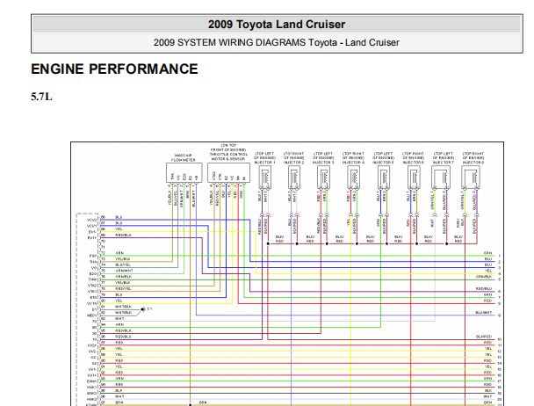The width and height of the screenshot is (534, 406).
Task: Click the "THW" pin label on the ECM
Action: coord(93,279)
